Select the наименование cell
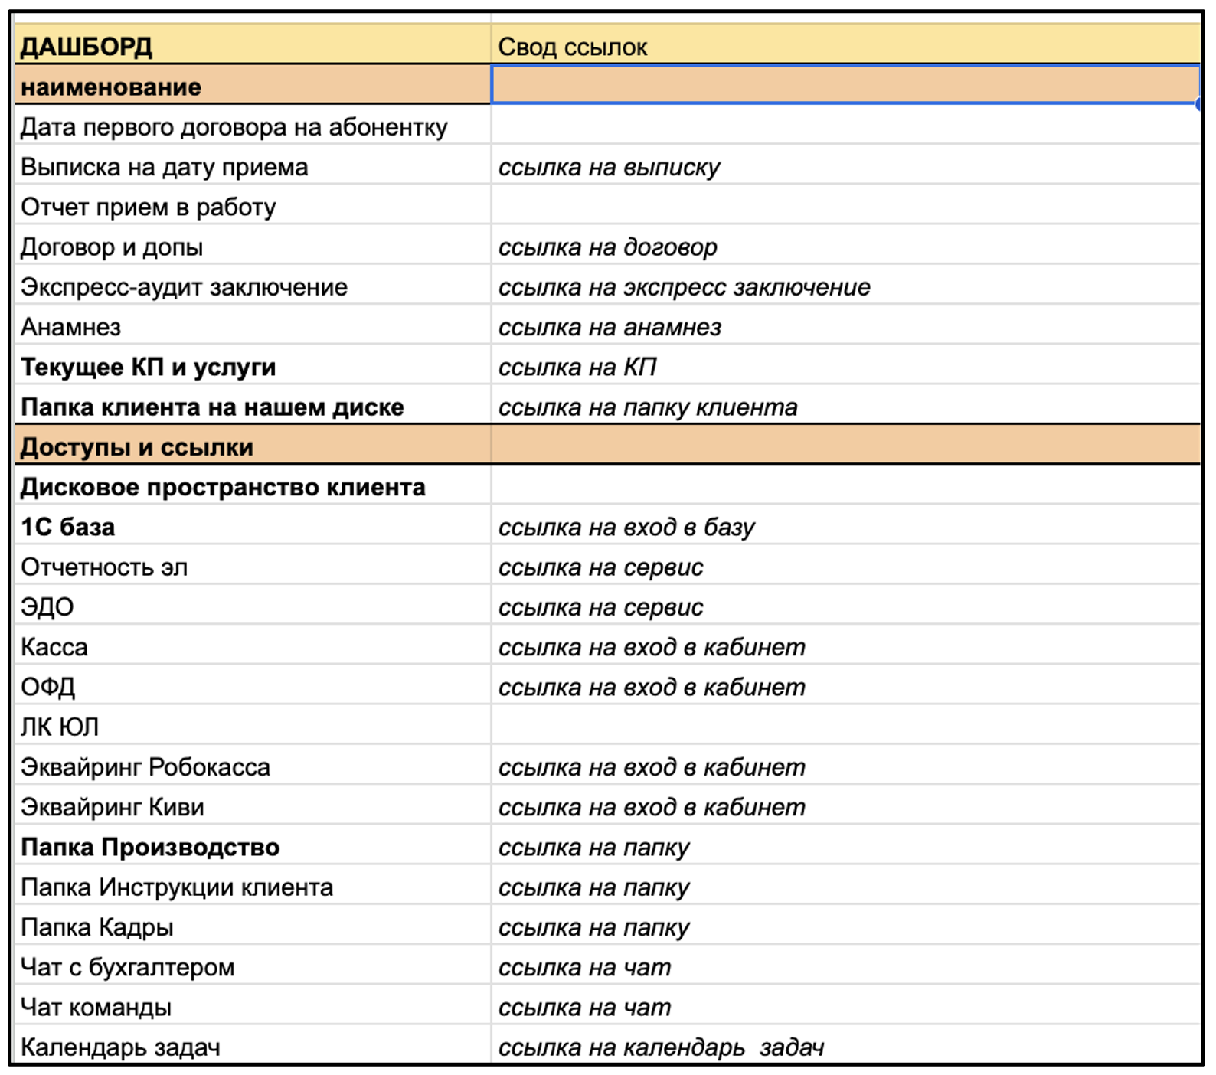This screenshot has height=1075, width=1216. point(252,86)
